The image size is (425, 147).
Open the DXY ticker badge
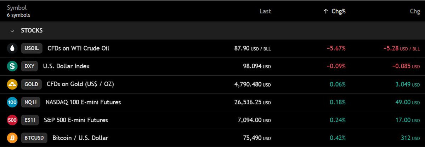pyautogui.click(x=29, y=66)
